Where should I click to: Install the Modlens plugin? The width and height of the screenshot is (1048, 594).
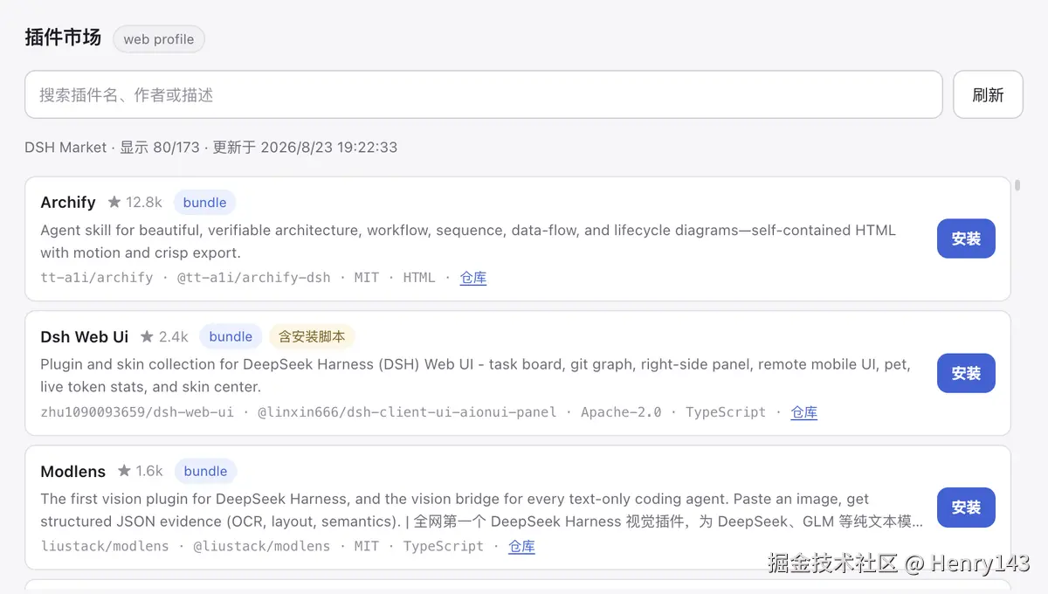click(966, 508)
